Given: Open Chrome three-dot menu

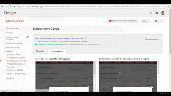Looking at the screenshot, I should tap(169, 6).
